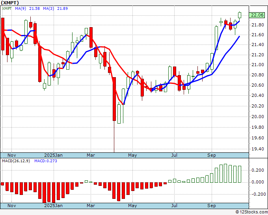
Task: Click the 19.60 price axis label
Action: pyautogui.click(x=258, y=138)
